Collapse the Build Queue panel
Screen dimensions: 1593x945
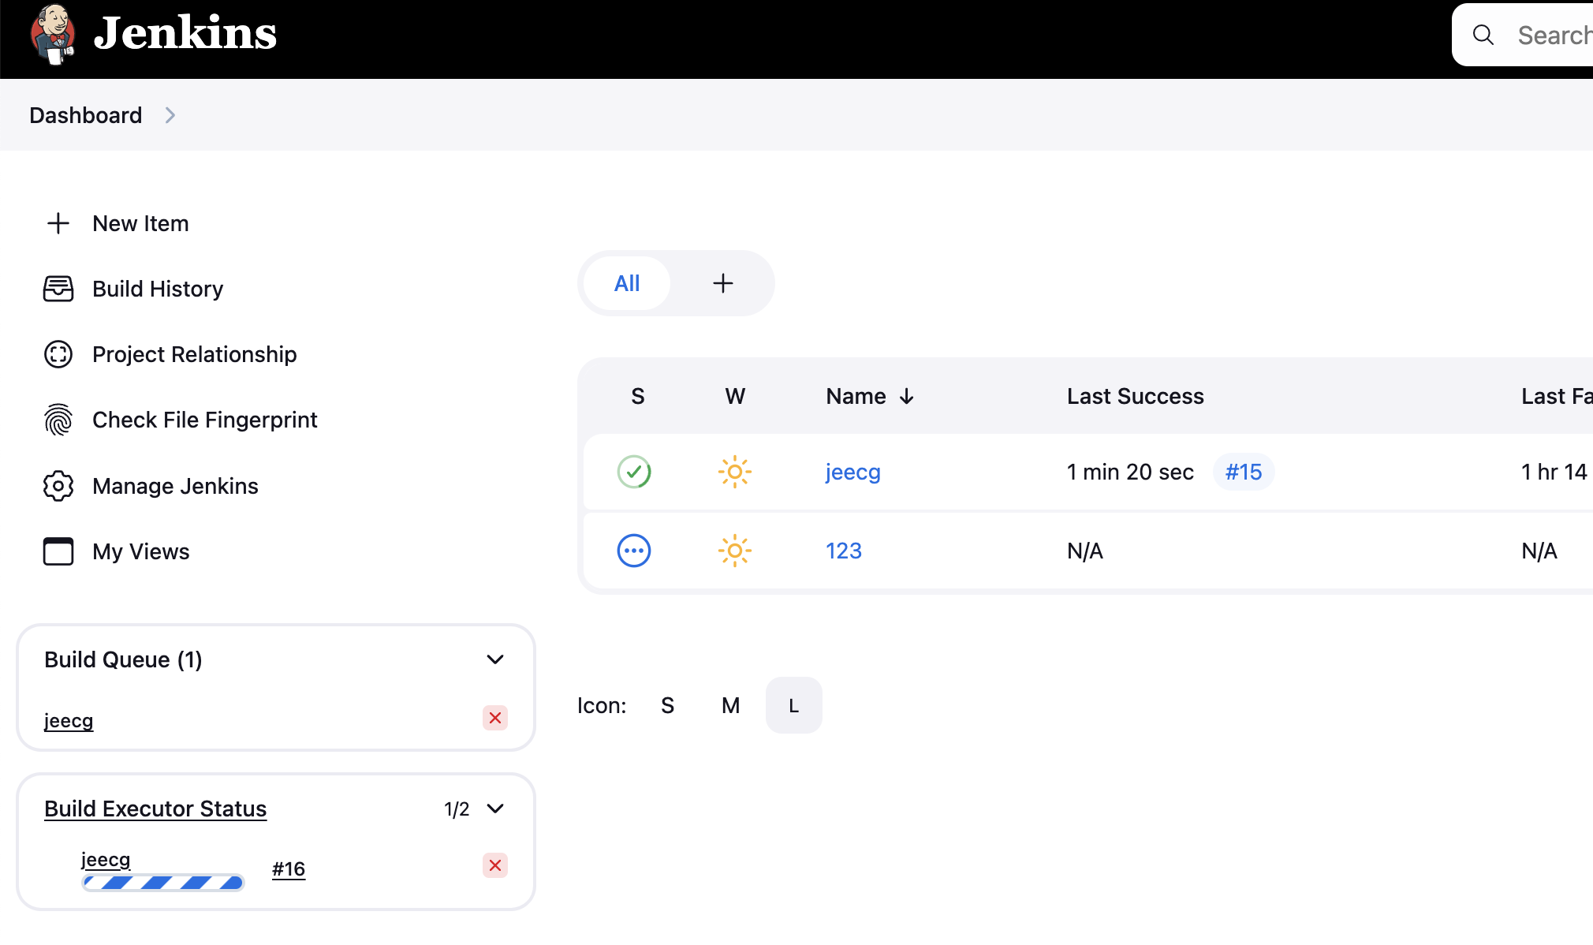(495, 659)
